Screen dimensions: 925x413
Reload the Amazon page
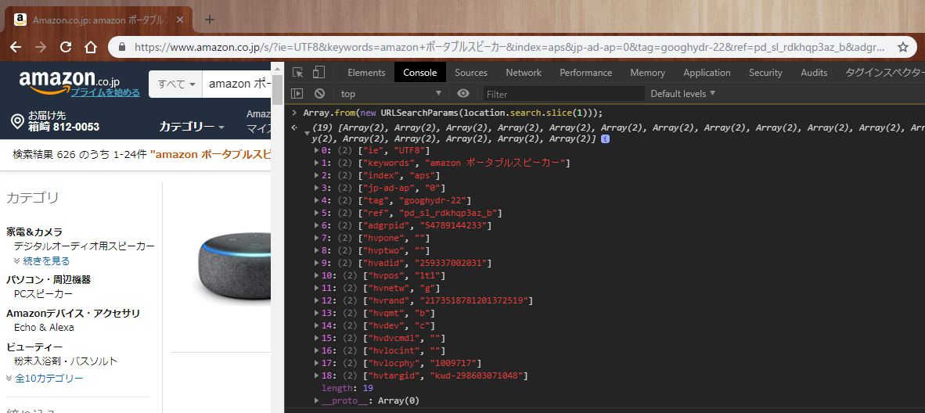click(65, 47)
